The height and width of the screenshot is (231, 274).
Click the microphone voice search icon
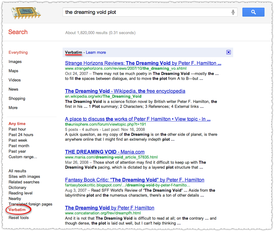coord(233,12)
